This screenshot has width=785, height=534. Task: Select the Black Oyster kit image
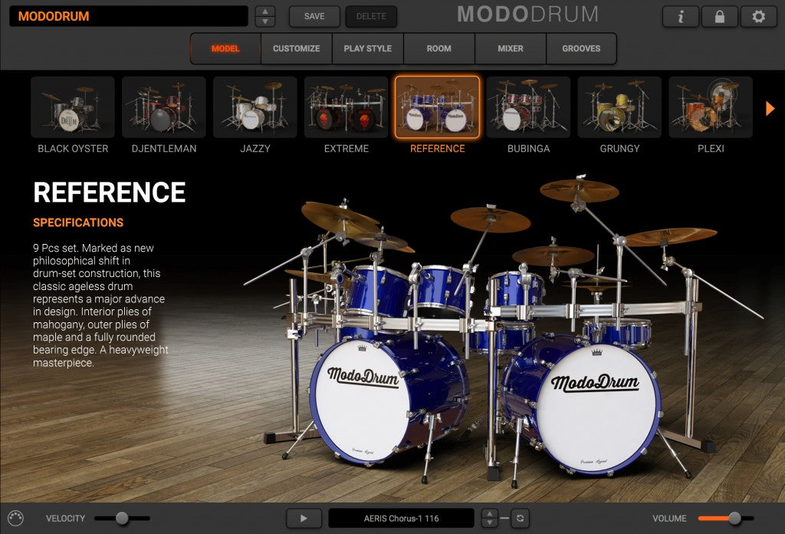click(73, 107)
